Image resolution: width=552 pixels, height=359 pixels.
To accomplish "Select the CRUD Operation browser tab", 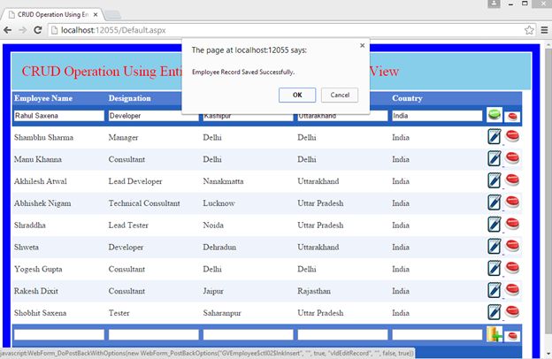I will (51, 15).
